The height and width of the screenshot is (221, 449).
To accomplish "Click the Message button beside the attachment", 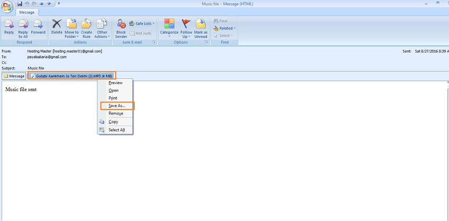I will (x=14, y=76).
